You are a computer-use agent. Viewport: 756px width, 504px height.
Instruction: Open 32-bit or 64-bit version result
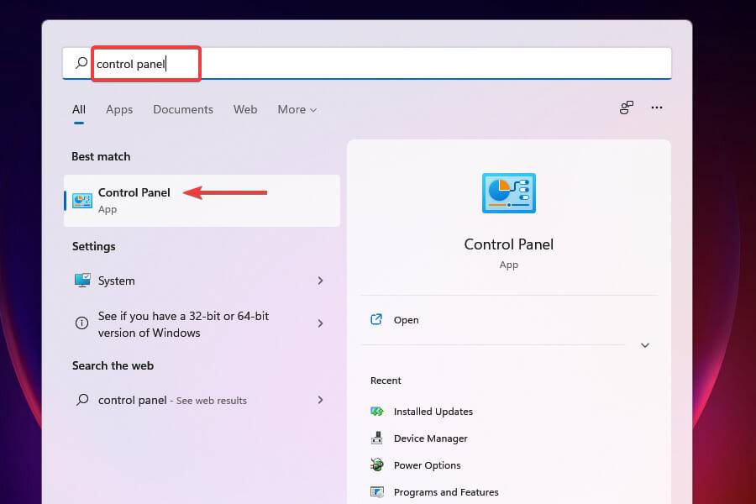point(202,324)
